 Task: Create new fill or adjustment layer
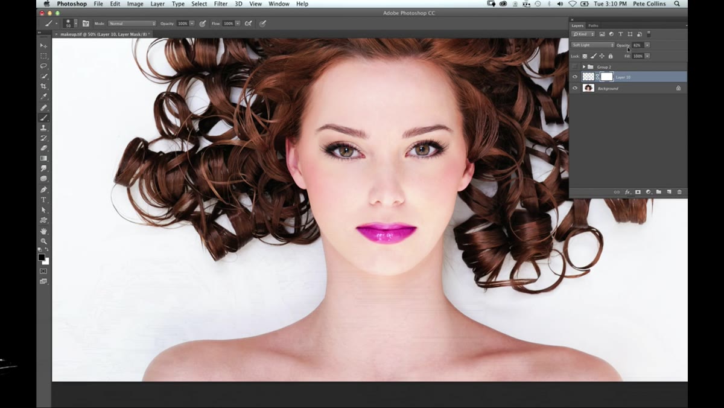click(x=649, y=192)
